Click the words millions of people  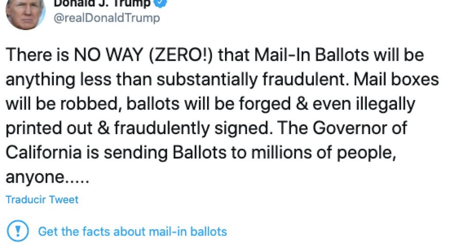tap(324, 153)
